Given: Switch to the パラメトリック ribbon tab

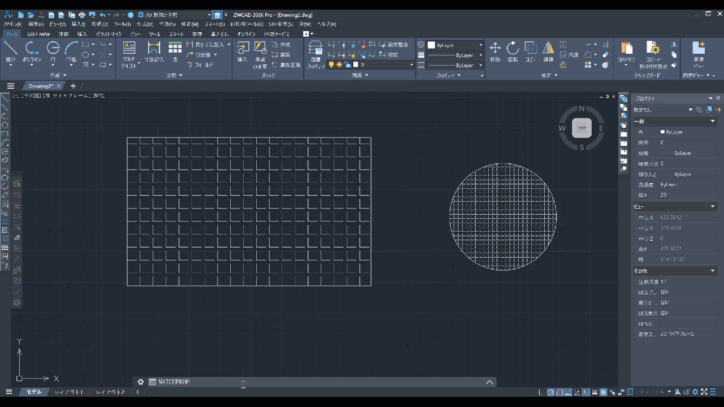Looking at the screenshot, I should 109,34.
